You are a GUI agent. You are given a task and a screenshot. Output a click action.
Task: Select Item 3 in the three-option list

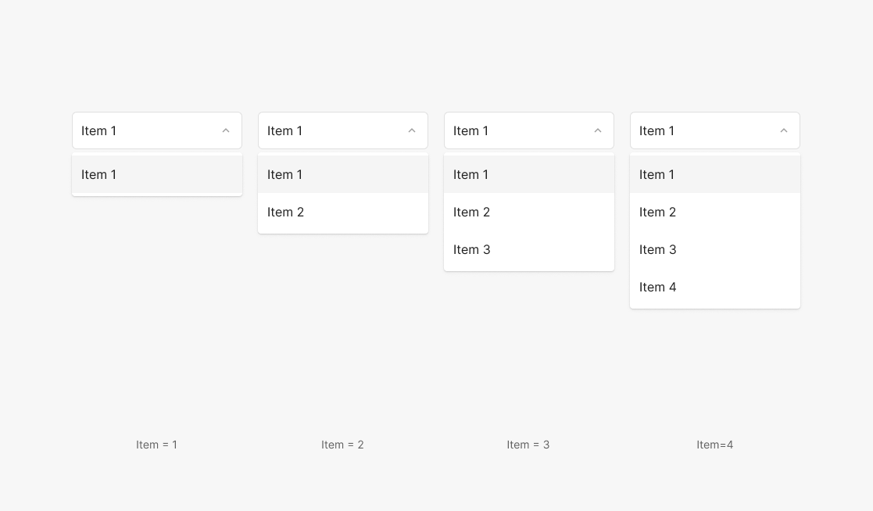click(528, 249)
